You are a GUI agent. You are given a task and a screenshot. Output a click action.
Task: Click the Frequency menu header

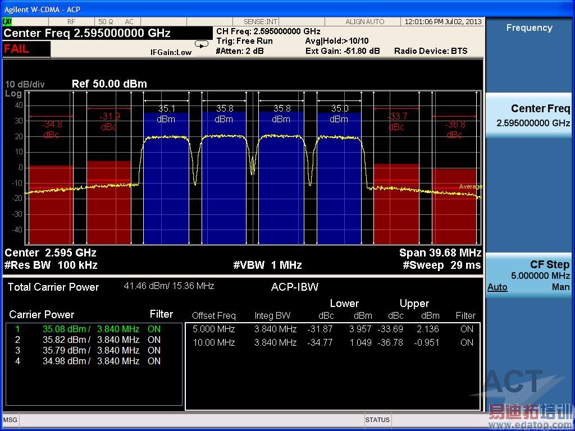point(529,27)
